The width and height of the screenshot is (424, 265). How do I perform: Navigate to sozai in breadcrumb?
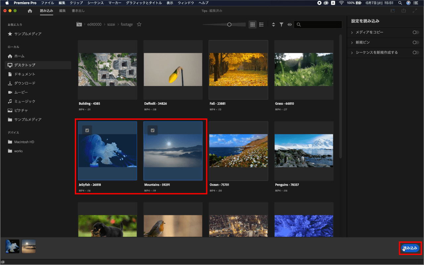pyautogui.click(x=111, y=24)
